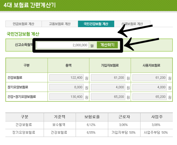Select the 건강+장기요양보험료 사용자보험료 field
The height and width of the screenshot is (145, 177).
149,97
